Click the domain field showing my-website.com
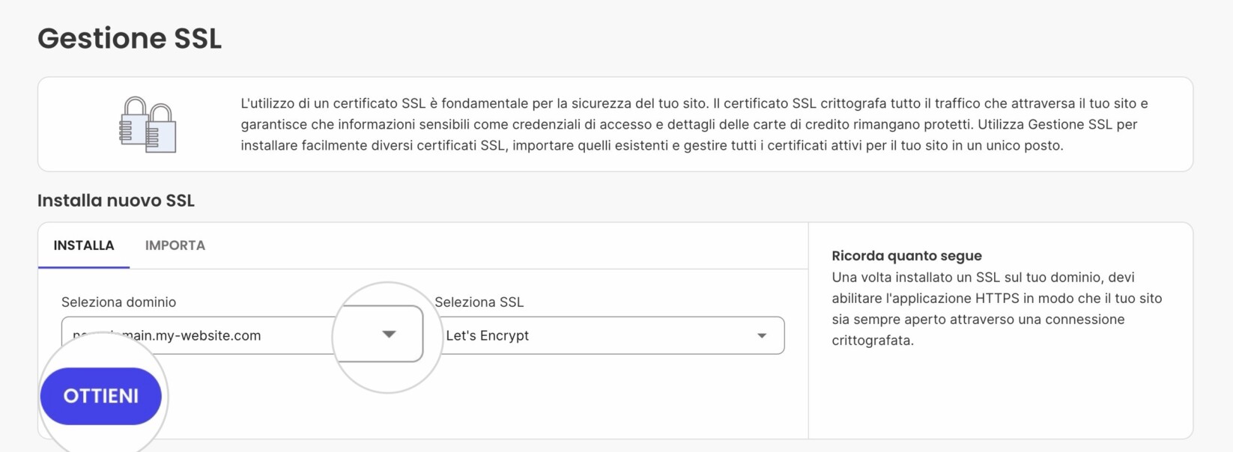The height and width of the screenshot is (452, 1233). (x=242, y=334)
